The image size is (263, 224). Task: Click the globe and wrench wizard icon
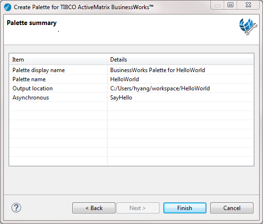click(x=248, y=26)
